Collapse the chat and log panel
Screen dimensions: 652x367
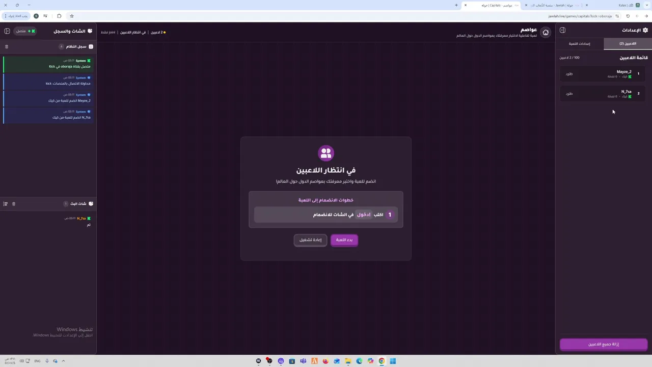click(7, 31)
